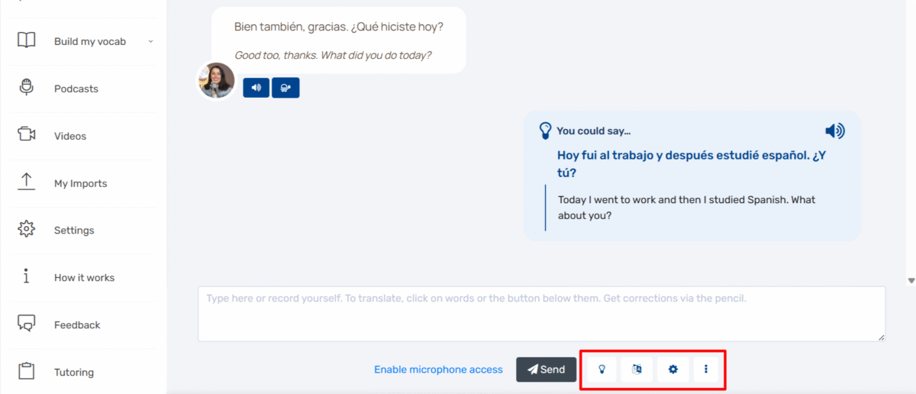Screen dimensions: 916x394
Task: Click the Podcasts microphone icon in sidebar
Action: pyautogui.click(x=27, y=88)
